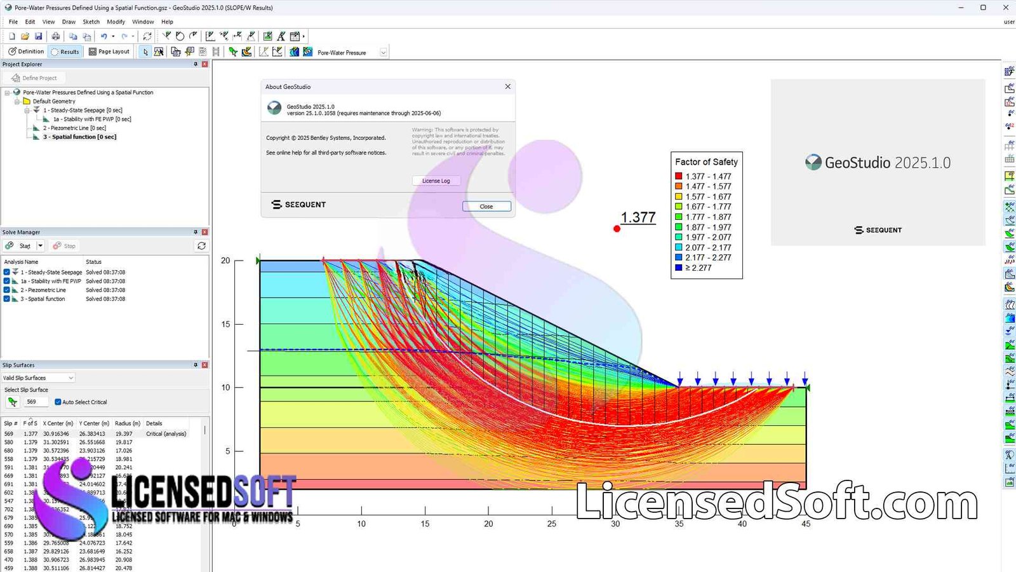Screen dimensions: 1016x572
Task: Collapse the root project tree node
Action: (7, 93)
